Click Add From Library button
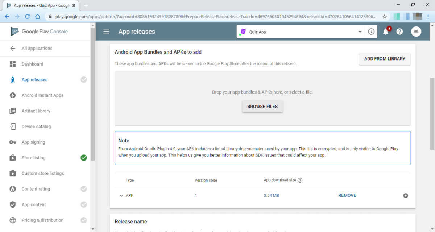Screen dimensions: 435x232 tap(385, 59)
